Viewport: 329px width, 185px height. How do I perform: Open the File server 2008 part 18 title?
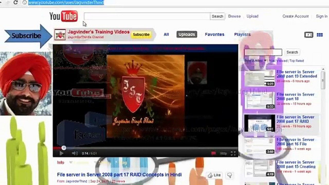click(296, 97)
